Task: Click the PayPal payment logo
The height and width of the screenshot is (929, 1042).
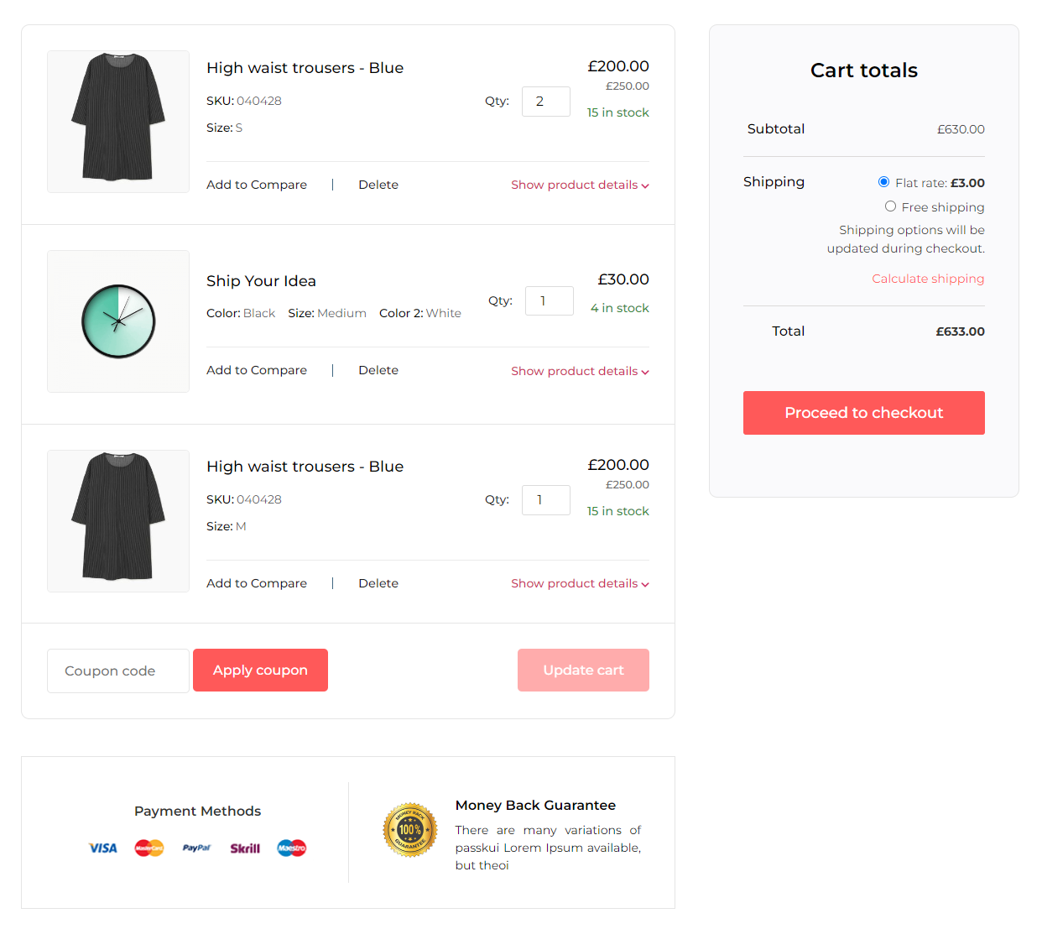Action: (x=196, y=848)
